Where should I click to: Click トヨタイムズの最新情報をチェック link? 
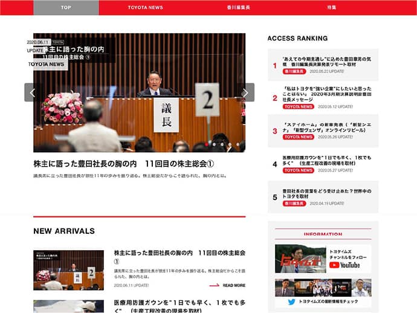[x=328, y=302]
